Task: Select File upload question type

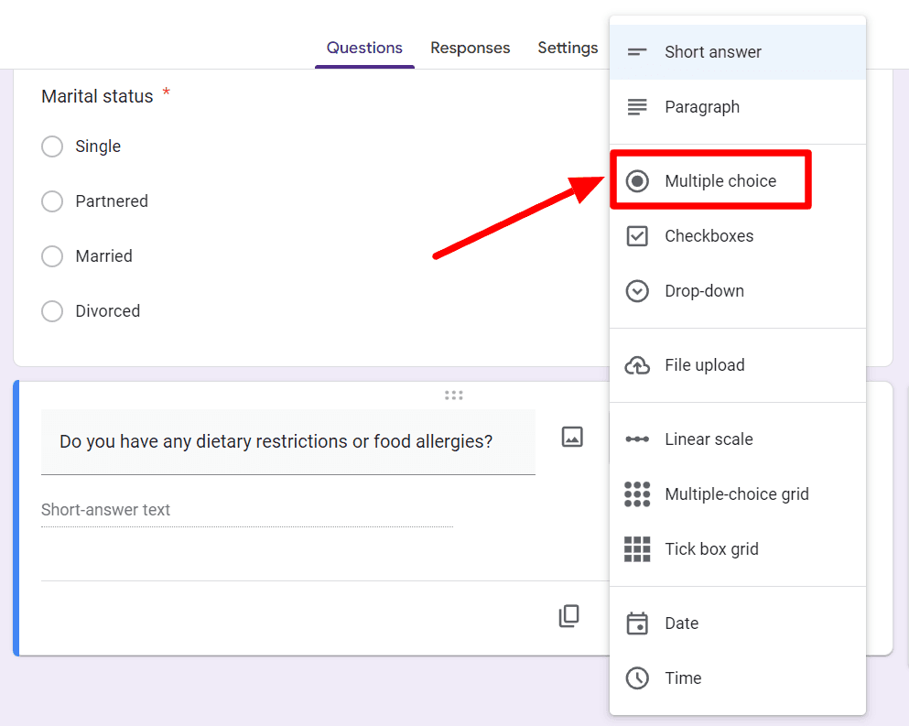Action: [738, 365]
